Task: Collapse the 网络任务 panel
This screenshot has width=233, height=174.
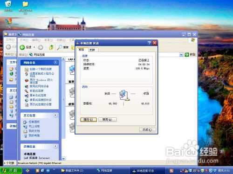Action: click(55, 63)
